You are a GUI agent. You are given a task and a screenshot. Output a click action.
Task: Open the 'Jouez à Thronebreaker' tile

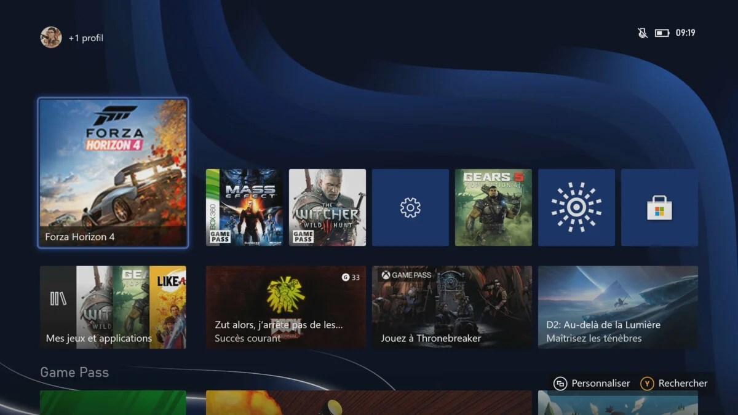[452, 307]
